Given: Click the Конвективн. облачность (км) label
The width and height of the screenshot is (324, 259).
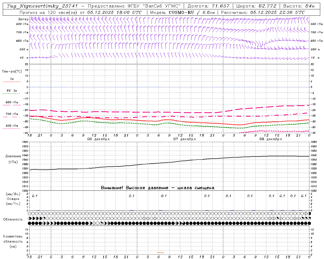Looking at the screenshot, I should (x=13, y=241).
